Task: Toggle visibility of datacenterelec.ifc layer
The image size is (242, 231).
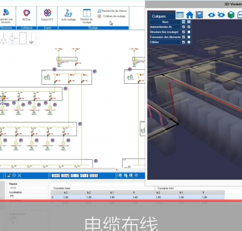Action: click(183, 27)
